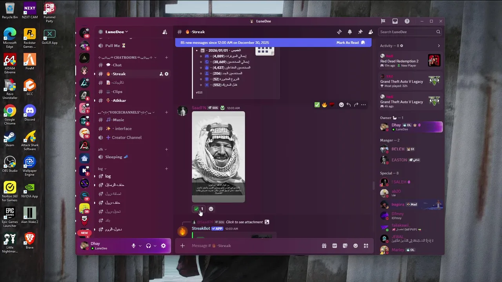This screenshot has width=502, height=282.
Task: Select the Athkar channel
Action: point(133,101)
